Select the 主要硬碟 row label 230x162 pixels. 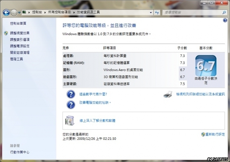pyautogui.click(x=70, y=84)
